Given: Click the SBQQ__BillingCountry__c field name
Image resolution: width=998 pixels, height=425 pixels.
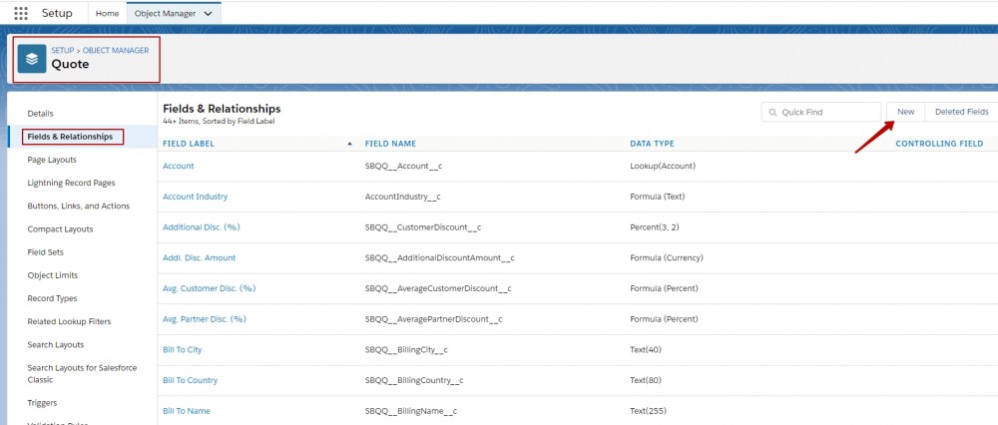Looking at the screenshot, I should (414, 380).
